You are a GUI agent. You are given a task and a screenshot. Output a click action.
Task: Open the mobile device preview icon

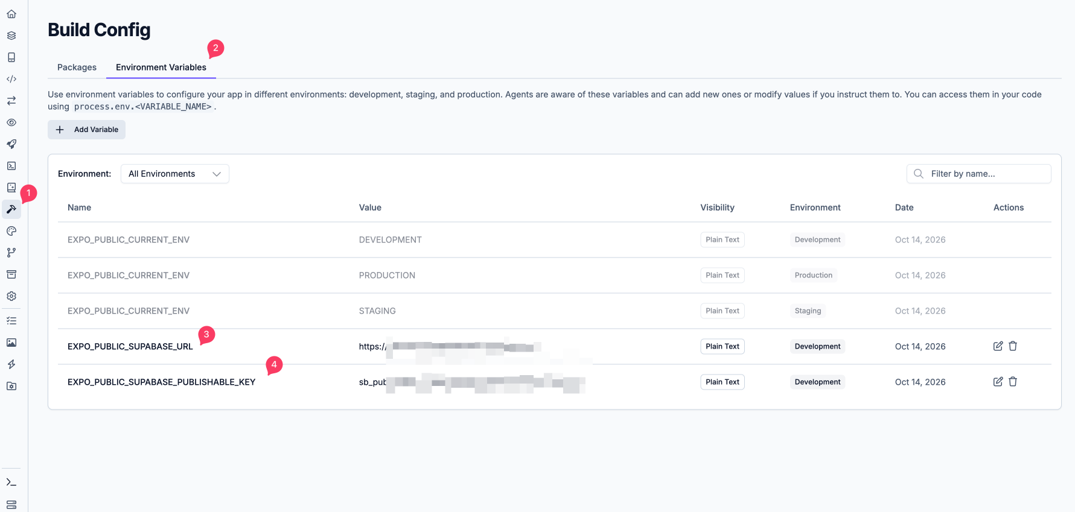click(x=11, y=57)
